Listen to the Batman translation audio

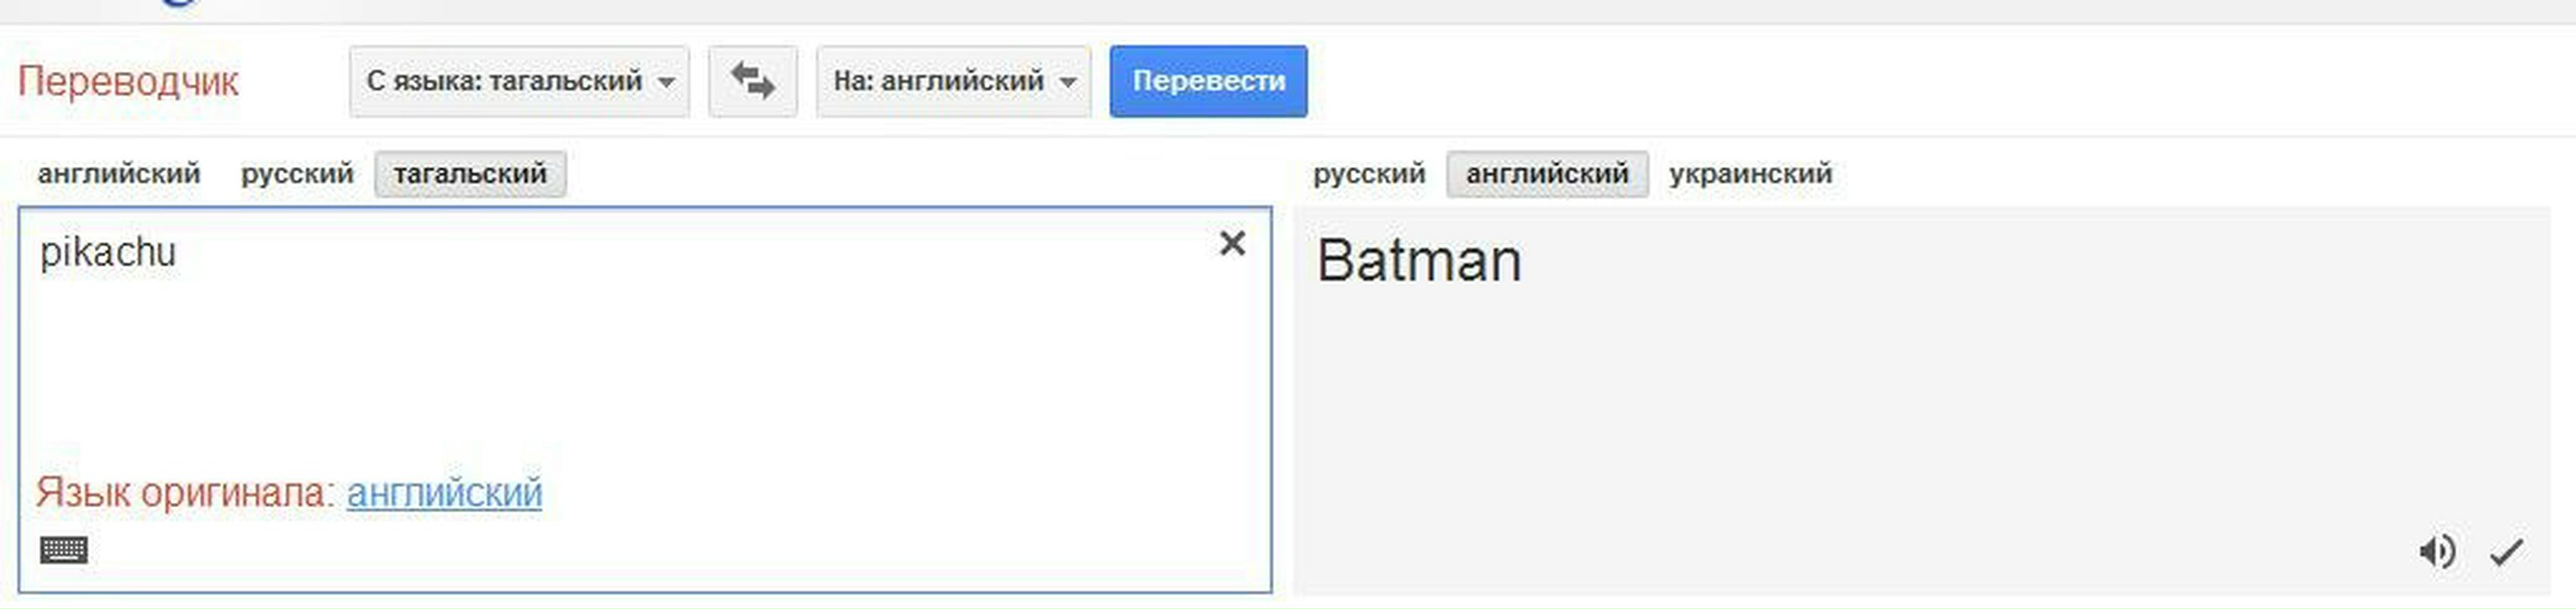[2436, 551]
